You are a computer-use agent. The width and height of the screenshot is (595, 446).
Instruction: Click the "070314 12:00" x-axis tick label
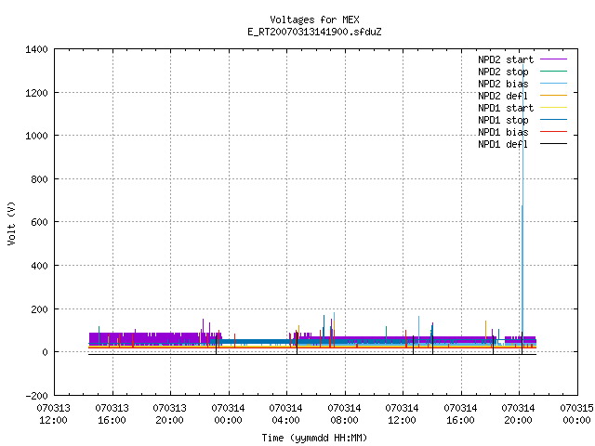pyautogui.click(x=402, y=414)
